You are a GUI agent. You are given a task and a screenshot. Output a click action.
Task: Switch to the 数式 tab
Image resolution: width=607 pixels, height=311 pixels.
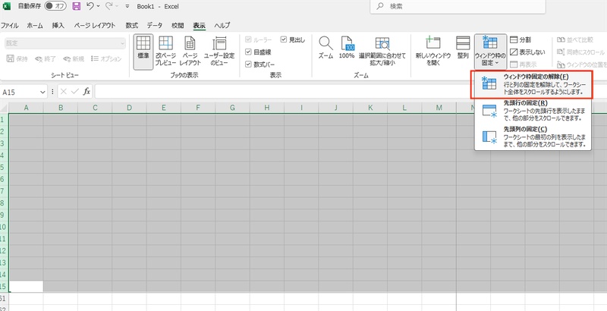(x=131, y=26)
